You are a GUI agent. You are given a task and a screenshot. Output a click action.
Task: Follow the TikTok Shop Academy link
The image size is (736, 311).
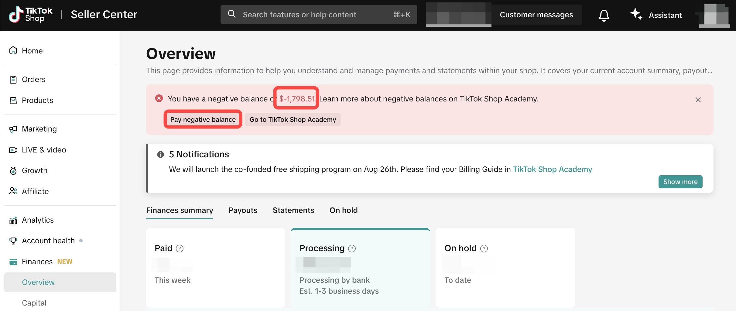(x=552, y=169)
